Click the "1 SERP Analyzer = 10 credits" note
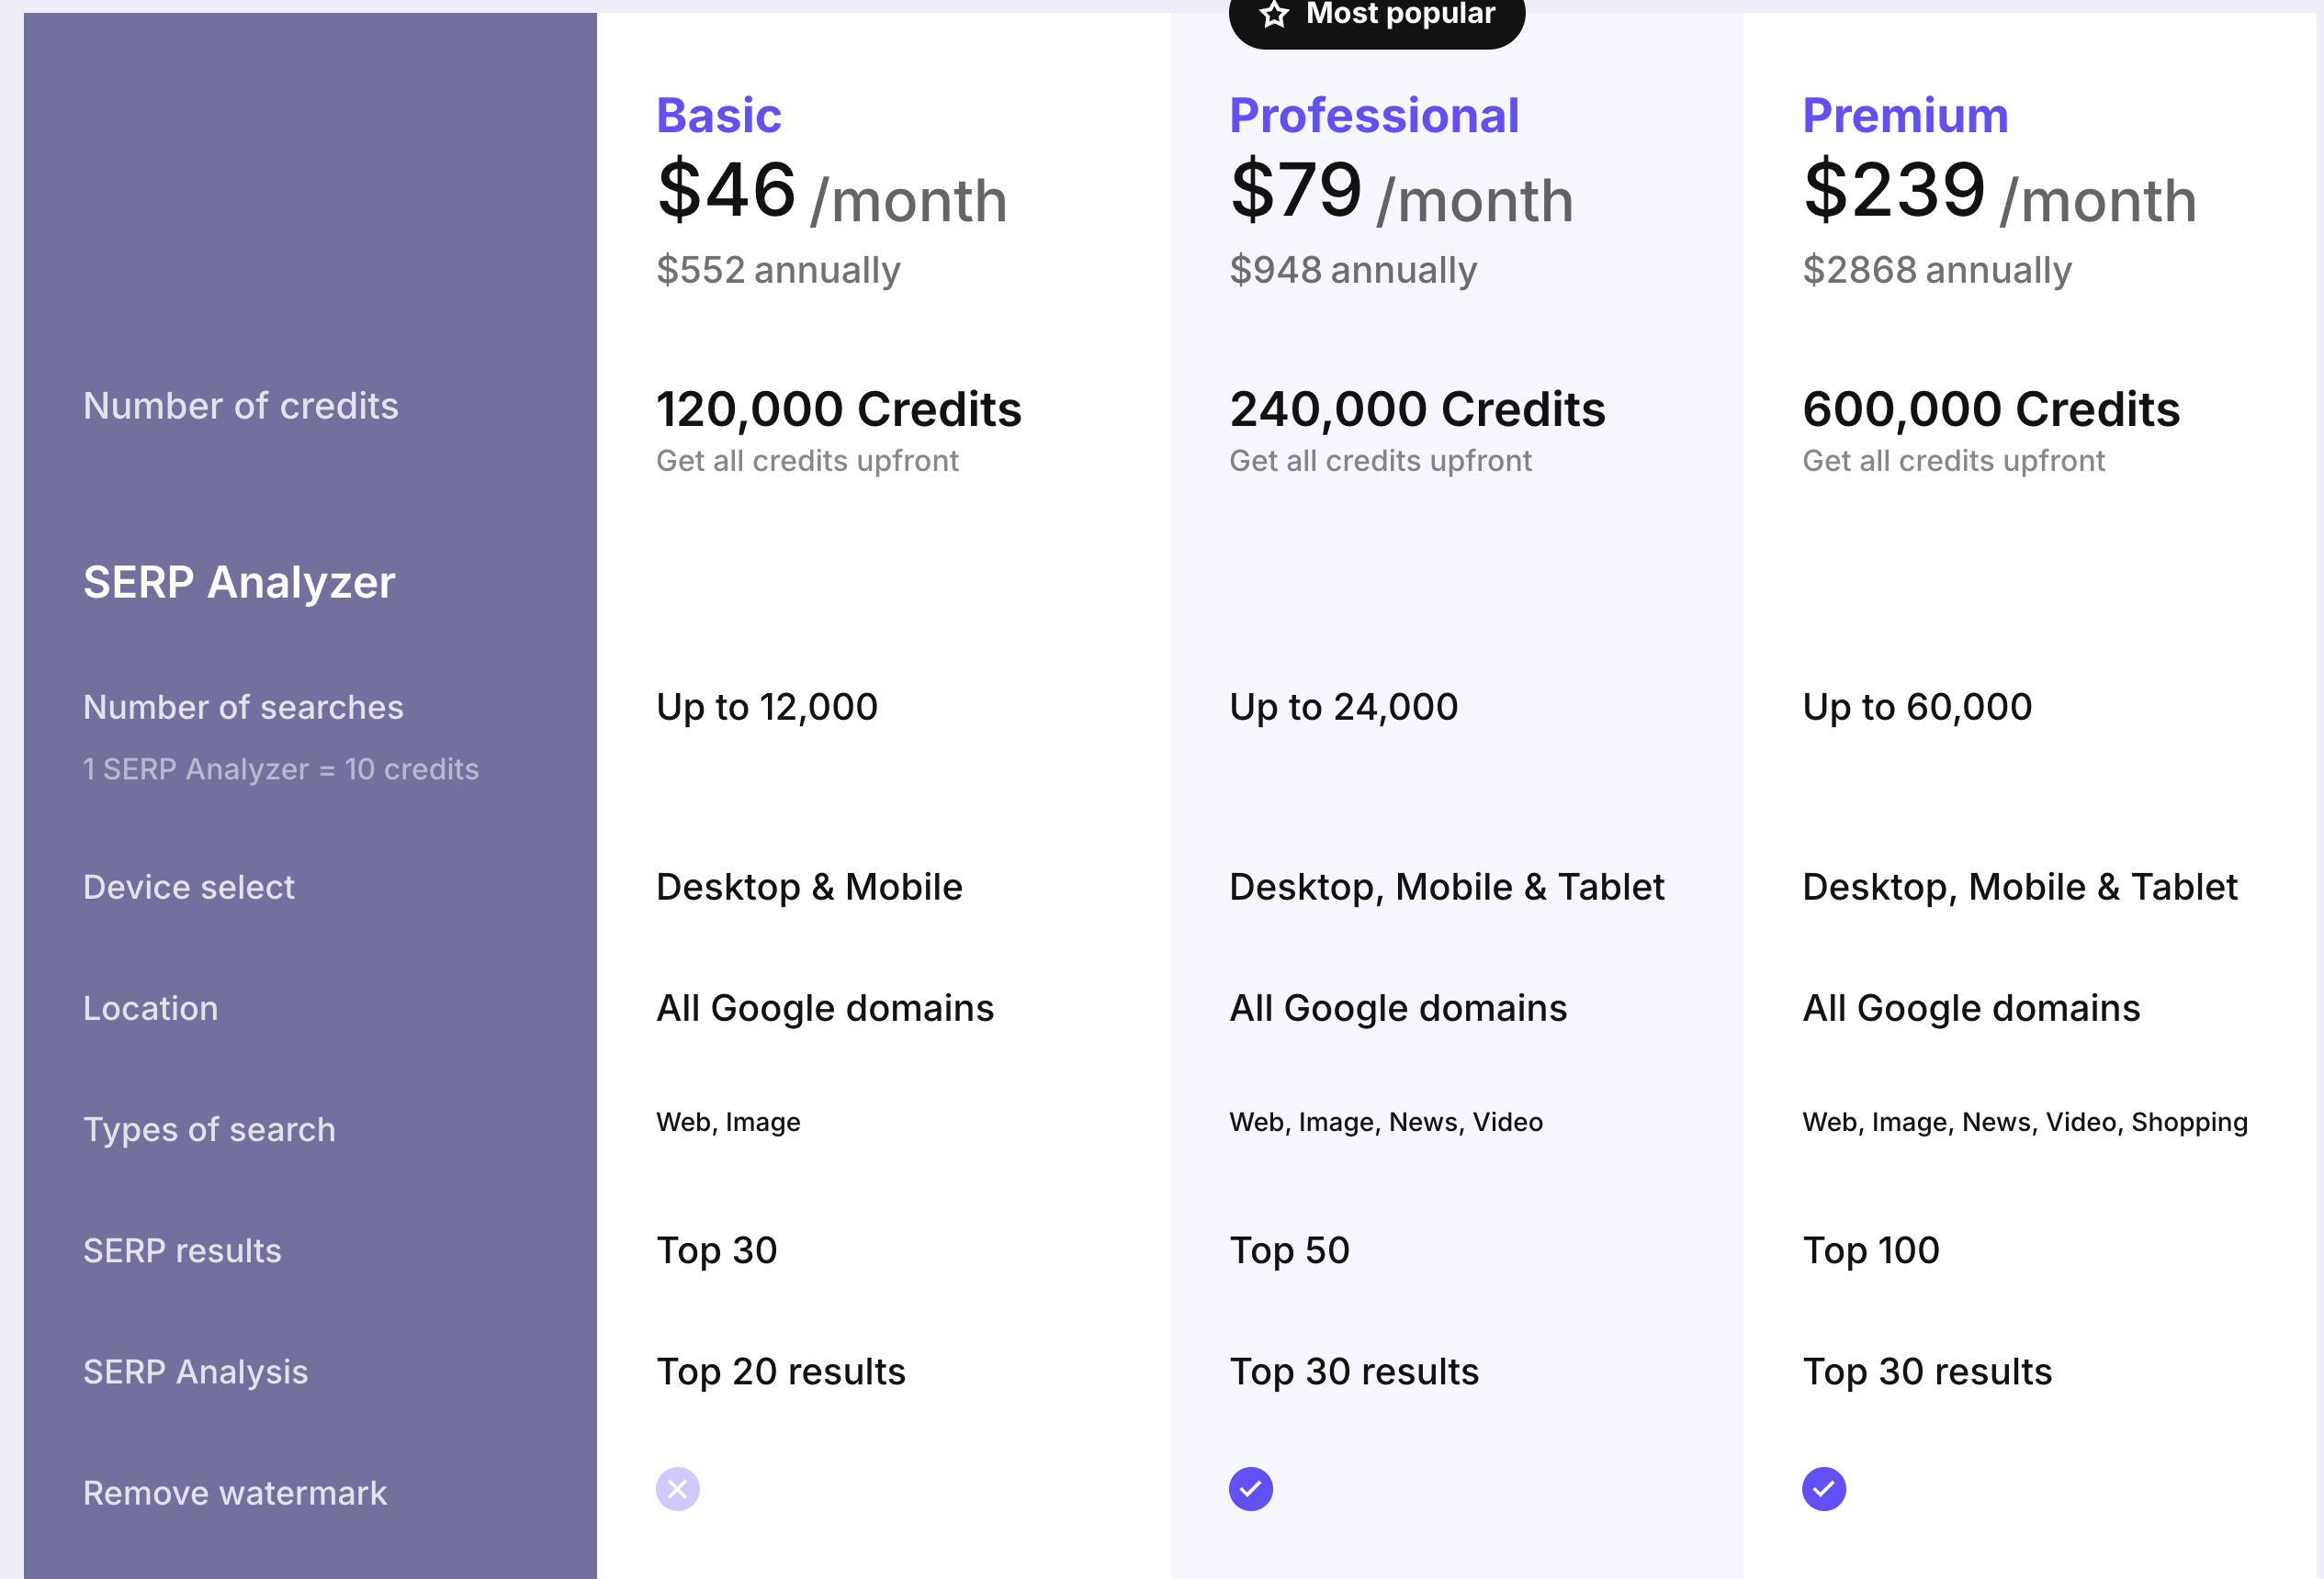The width and height of the screenshot is (2324, 1579). pyautogui.click(x=281, y=769)
